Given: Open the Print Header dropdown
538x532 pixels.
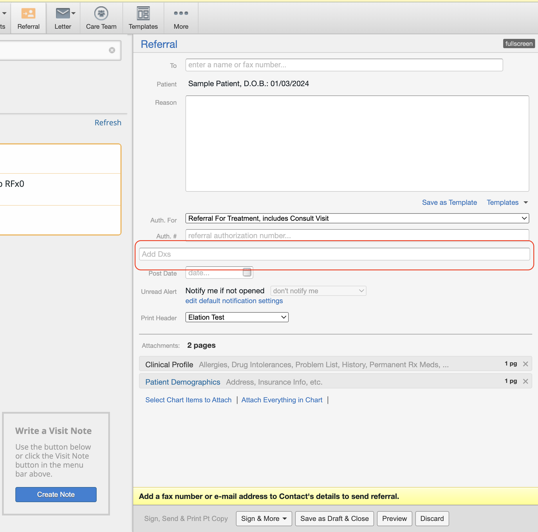Looking at the screenshot, I should tap(237, 317).
